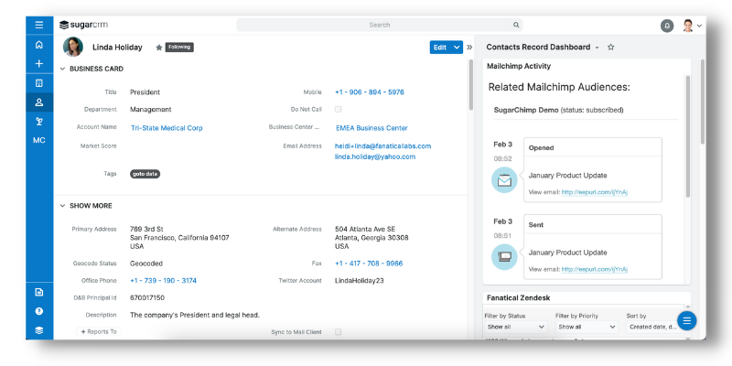Screen dimensions: 732x366
Task: Click the Management department value
Action: coord(151,109)
